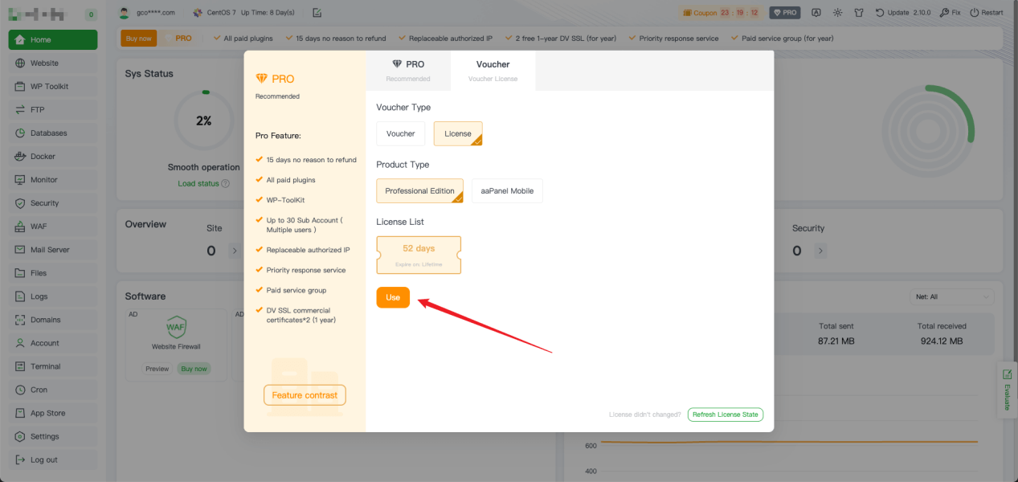Select the Voucher type option

pos(401,134)
